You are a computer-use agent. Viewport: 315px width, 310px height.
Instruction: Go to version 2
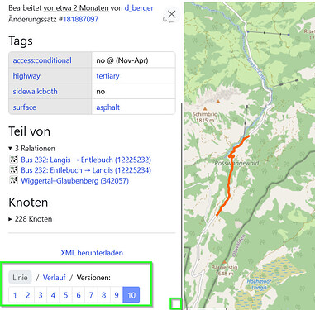(27, 295)
